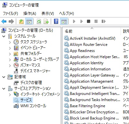Select the Application Management service
This screenshot has width=129, height=124.
coord(91,81)
